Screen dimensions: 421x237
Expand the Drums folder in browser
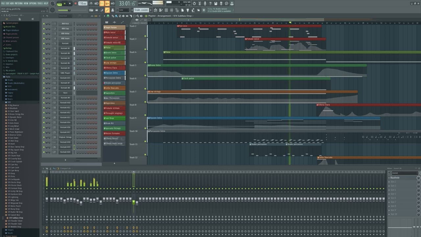[x=10, y=80]
